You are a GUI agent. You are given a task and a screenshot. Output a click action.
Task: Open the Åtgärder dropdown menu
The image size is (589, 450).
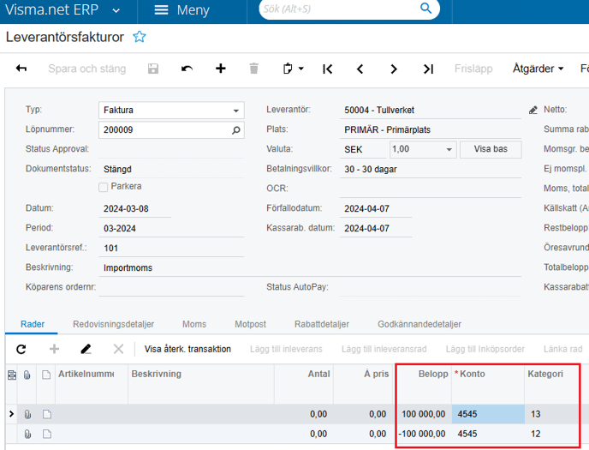(x=538, y=69)
